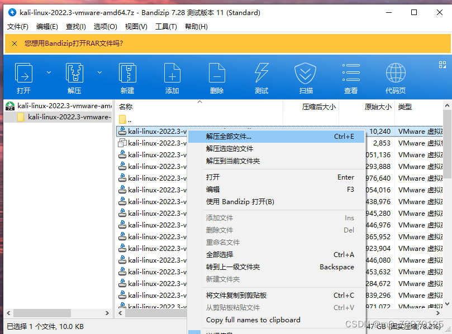This screenshot has height=334, width=452.
Task: Click the file list scrollbar down arrow
Action: point(447,304)
